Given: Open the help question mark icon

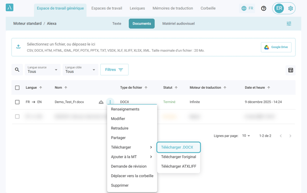Looking at the screenshot, I should pyautogui.click(x=264, y=8).
